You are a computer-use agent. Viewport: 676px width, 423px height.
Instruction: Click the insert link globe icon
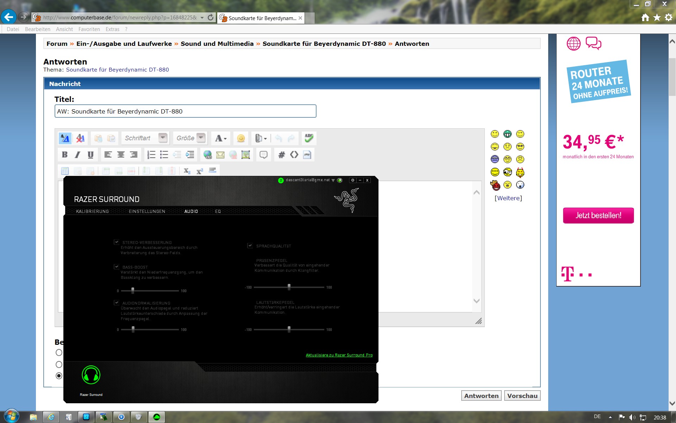(x=208, y=155)
